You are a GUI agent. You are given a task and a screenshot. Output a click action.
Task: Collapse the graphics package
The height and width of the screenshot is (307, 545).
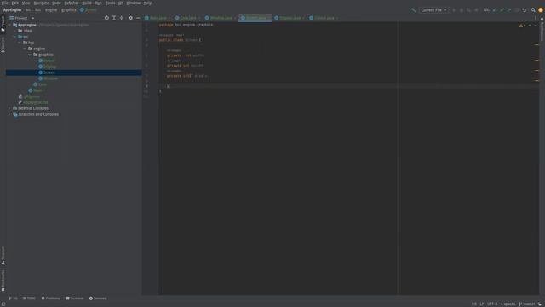[x=30, y=55]
